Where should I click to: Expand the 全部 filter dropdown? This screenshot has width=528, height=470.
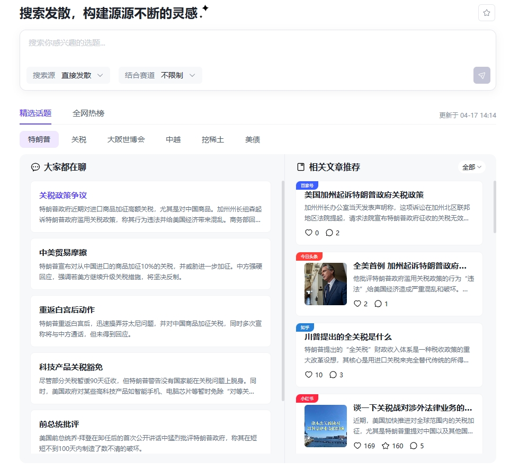[x=471, y=167]
